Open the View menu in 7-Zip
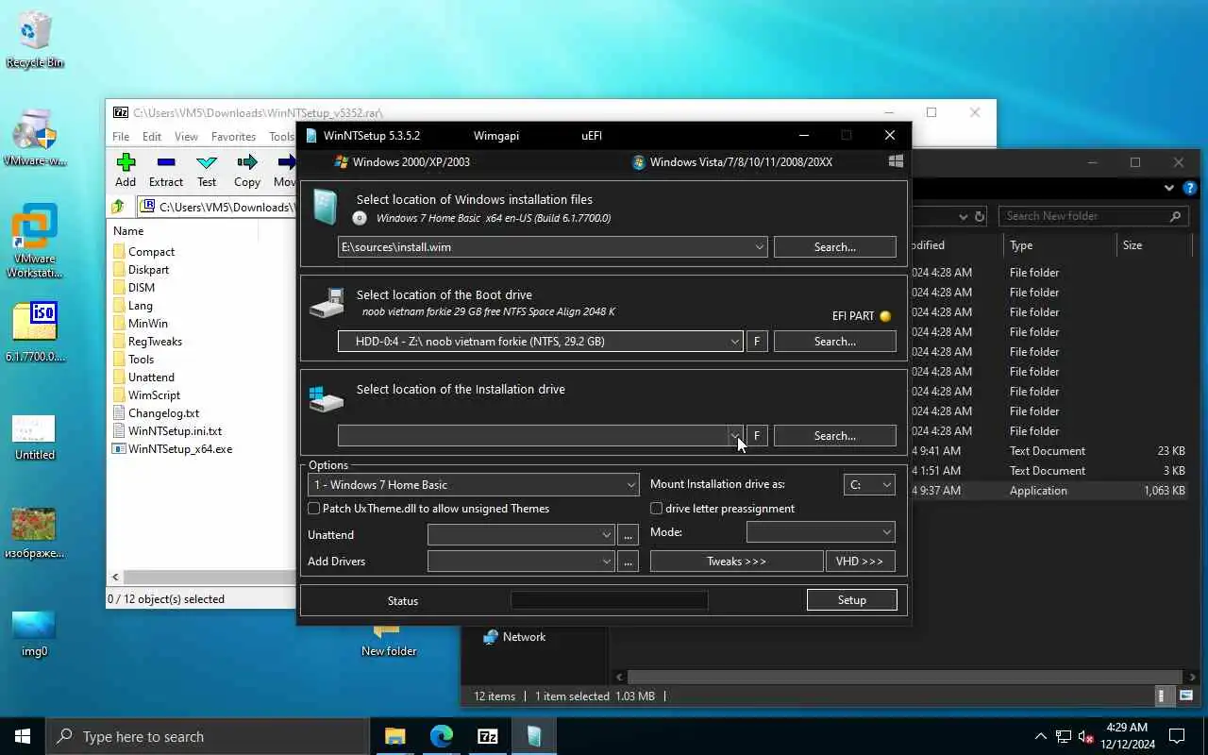This screenshot has width=1208, height=755. (x=186, y=137)
